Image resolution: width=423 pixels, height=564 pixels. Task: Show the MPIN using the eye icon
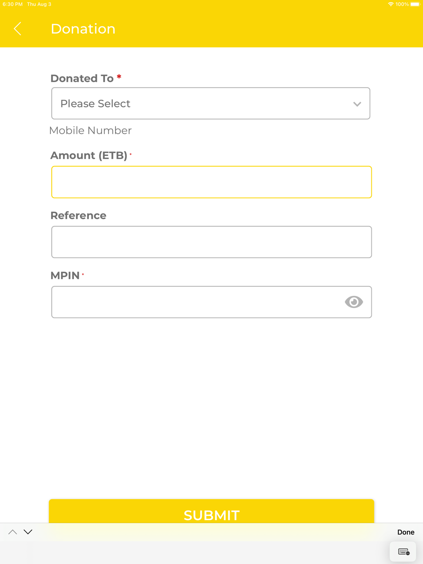[x=354, y=302]
